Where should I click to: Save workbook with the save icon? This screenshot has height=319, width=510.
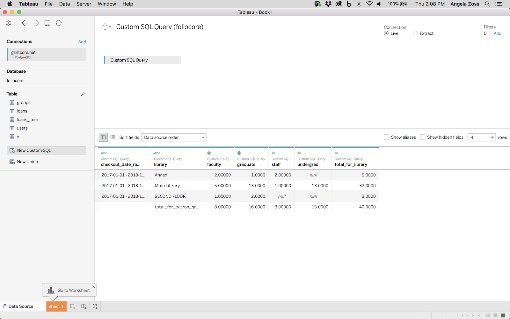[47, 23]
